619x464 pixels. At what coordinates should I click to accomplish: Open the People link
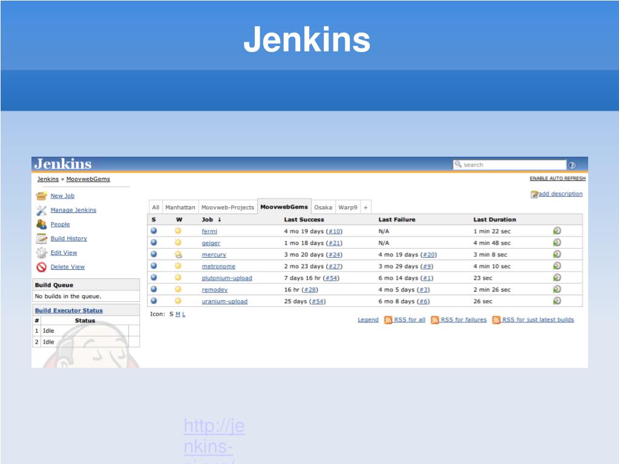tap(60, 224)
